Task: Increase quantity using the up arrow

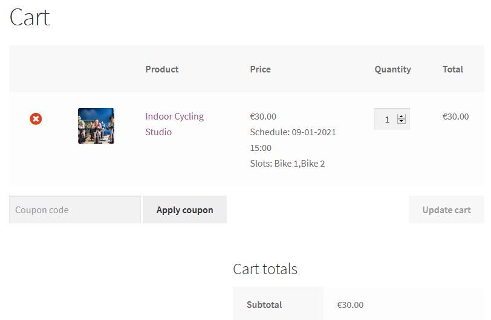Action: click(x=401, y=117)
